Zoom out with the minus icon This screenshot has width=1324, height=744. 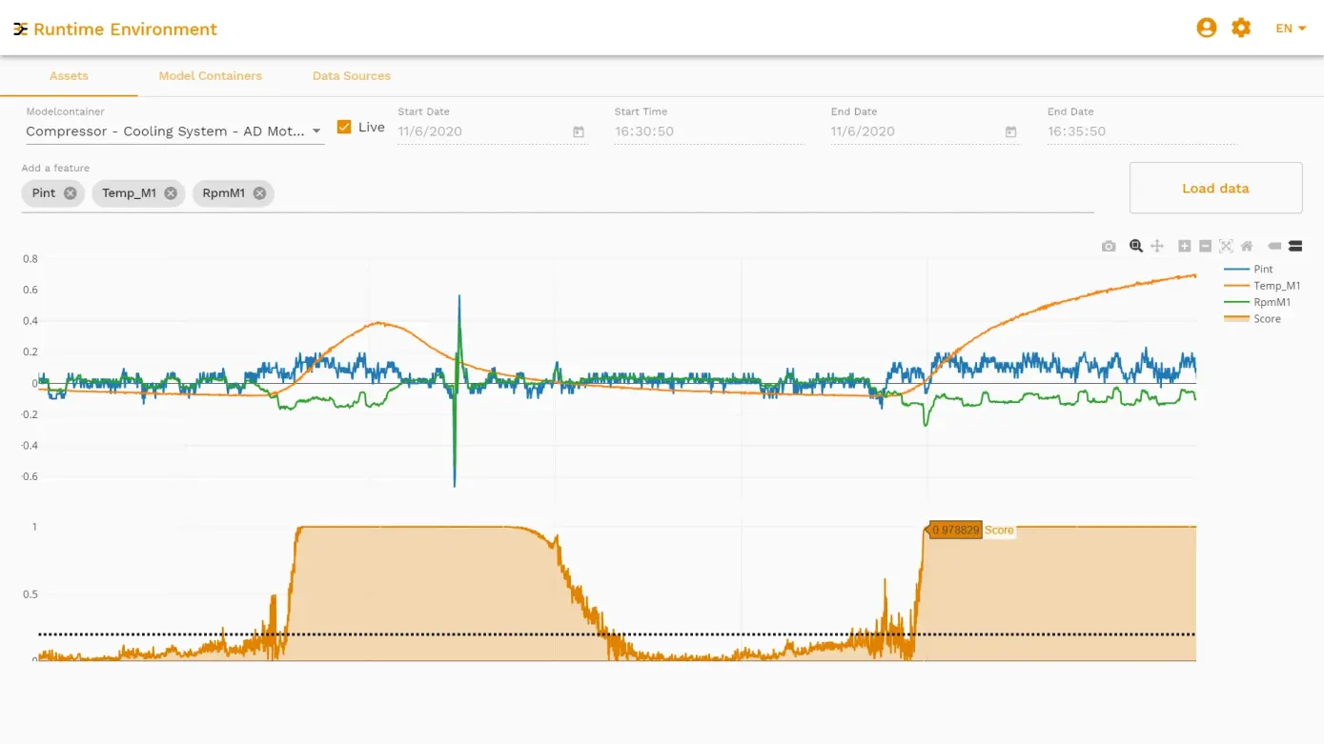click(x=1205, y=246)
